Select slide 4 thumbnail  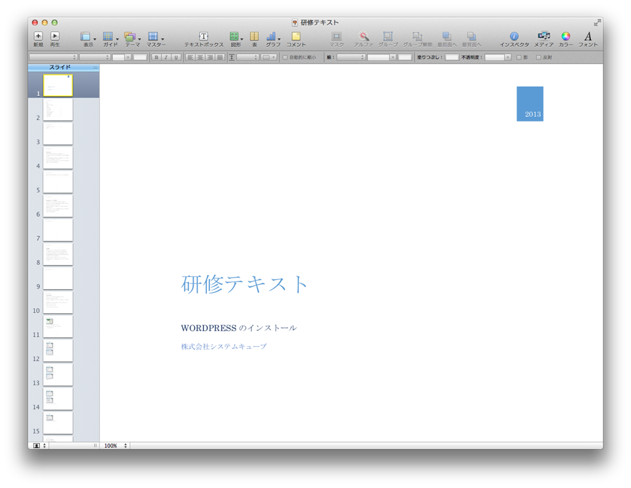(58, 158)
